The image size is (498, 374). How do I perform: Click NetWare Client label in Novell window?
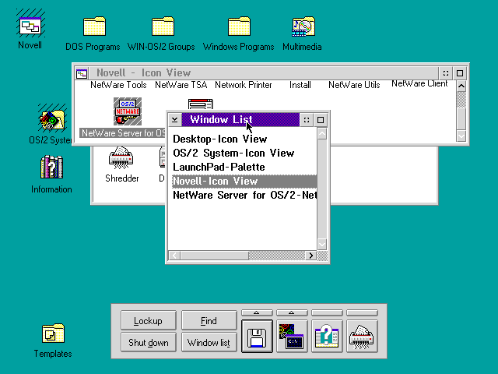[x=419, y=83]
